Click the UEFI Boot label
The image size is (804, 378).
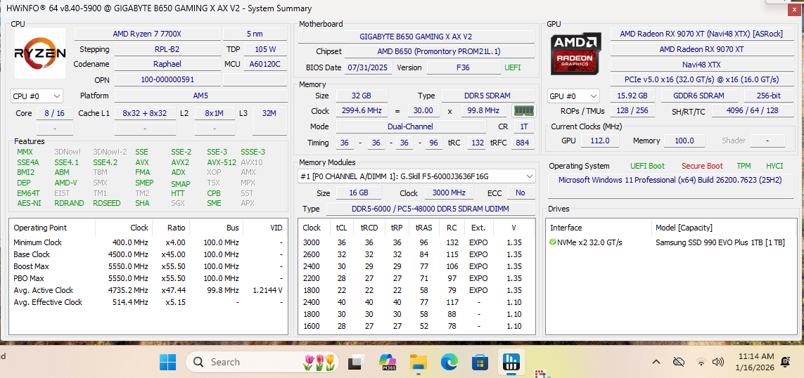[647, 166]
